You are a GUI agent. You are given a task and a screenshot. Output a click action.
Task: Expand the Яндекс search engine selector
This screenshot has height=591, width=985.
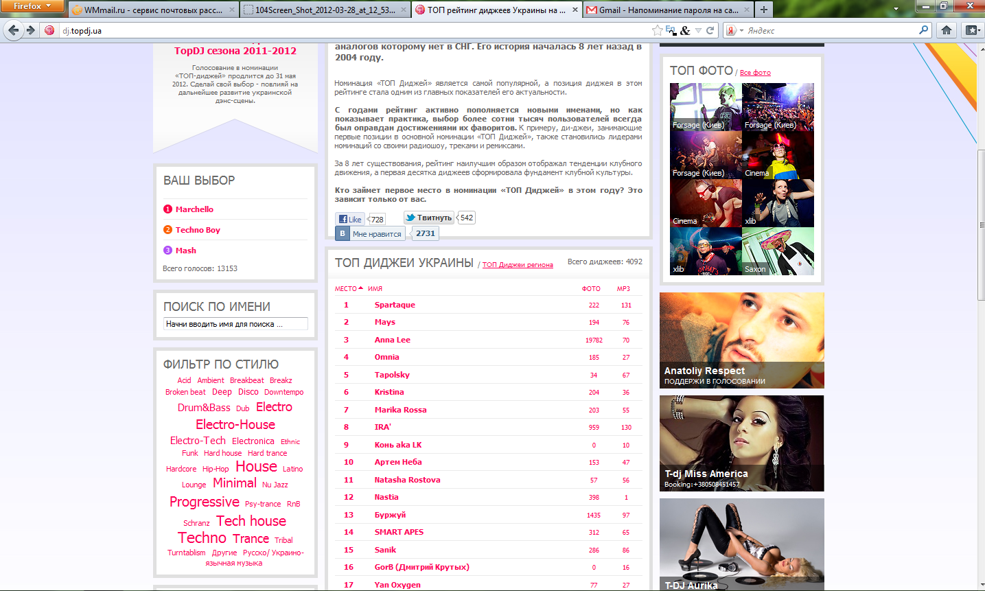pyautogui.click(x=734, y=30)
